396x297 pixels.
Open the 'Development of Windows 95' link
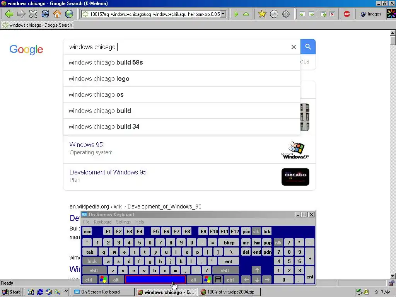108,172
